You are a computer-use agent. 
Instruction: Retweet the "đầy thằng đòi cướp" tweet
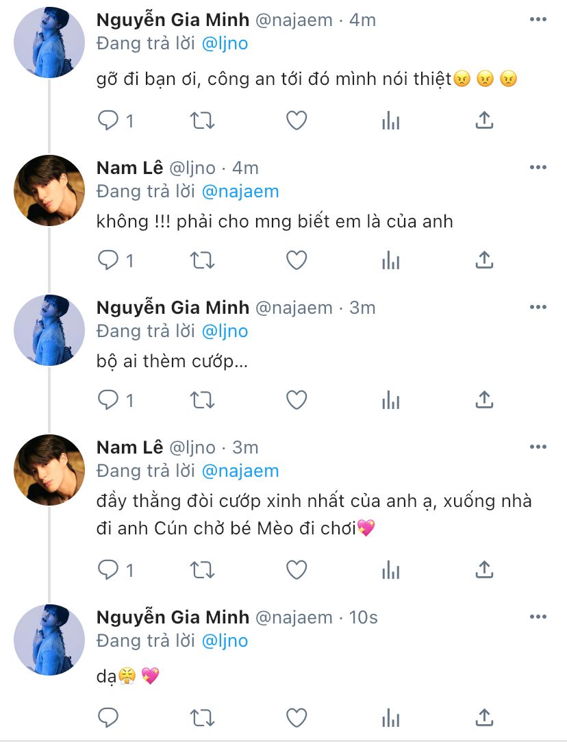tap(202, 569)
